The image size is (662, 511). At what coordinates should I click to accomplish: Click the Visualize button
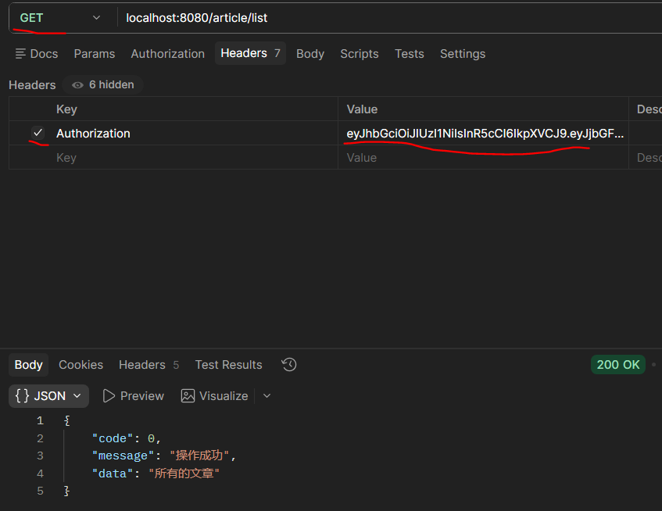214,396
